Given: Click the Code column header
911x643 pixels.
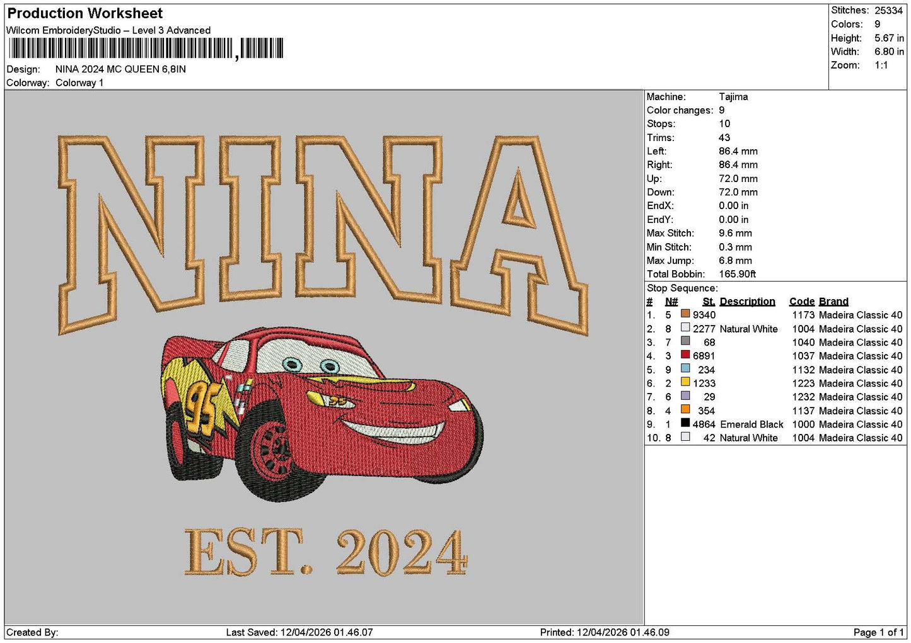Looking at the screenshot, I should pyautogui.click(x=802, y=302).
